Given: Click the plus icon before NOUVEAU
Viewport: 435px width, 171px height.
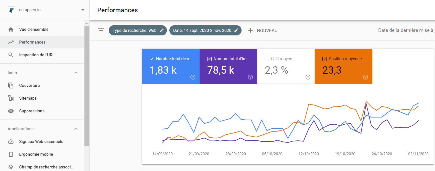Looking at the screenshot, I should coord(251,30).
